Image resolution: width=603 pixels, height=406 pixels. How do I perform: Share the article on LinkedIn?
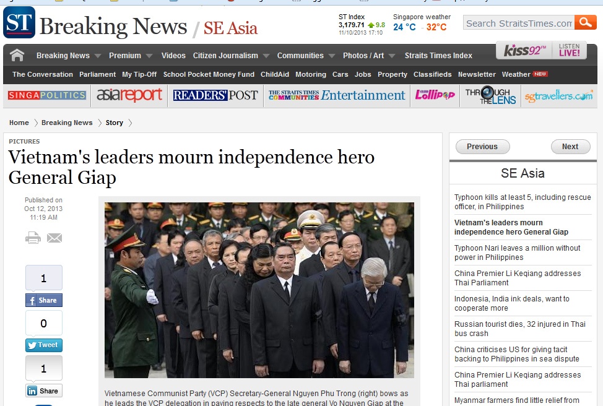[x=44, y=391]
